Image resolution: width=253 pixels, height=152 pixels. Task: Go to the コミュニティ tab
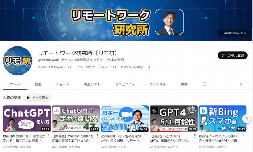click(125, 84)
